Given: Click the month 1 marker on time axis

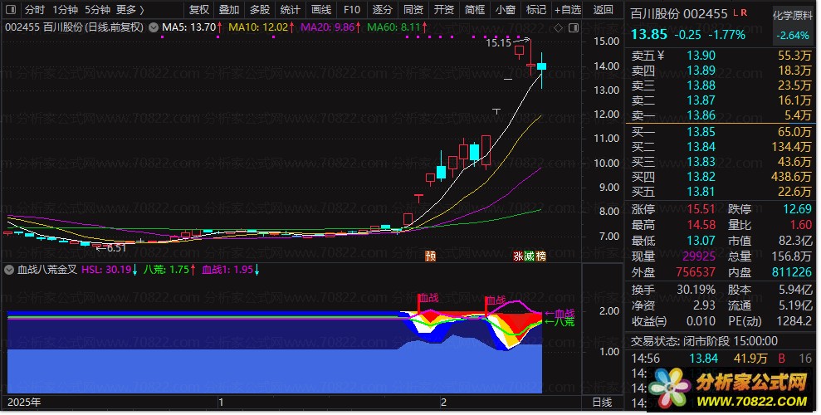Looking at the screenshot, I should pos(221,402).
